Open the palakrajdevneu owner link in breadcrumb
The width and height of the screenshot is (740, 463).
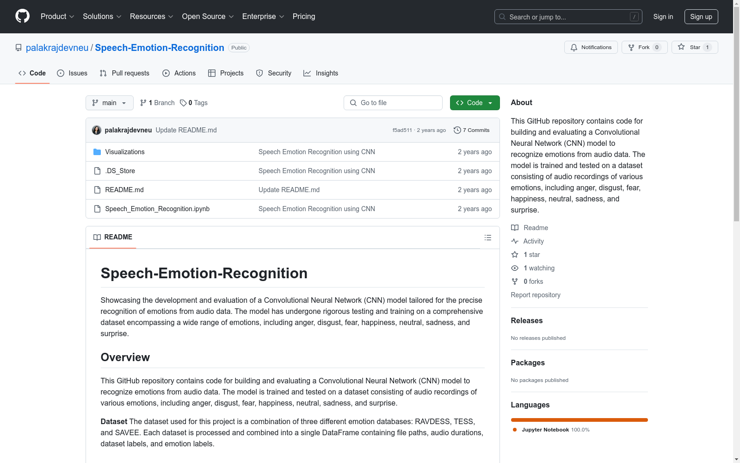(57, 48)
